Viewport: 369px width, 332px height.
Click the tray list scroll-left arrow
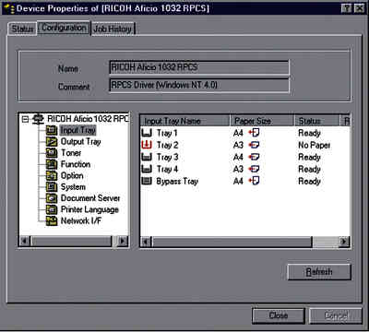tap(146, 242)
